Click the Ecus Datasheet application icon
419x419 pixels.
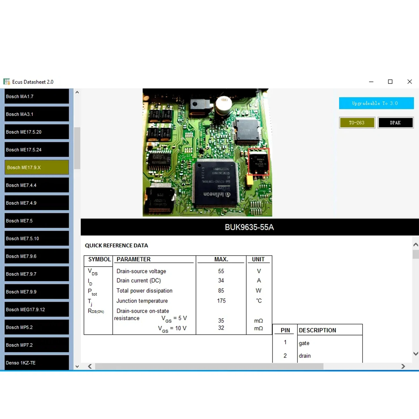click(x=6, y=82)
